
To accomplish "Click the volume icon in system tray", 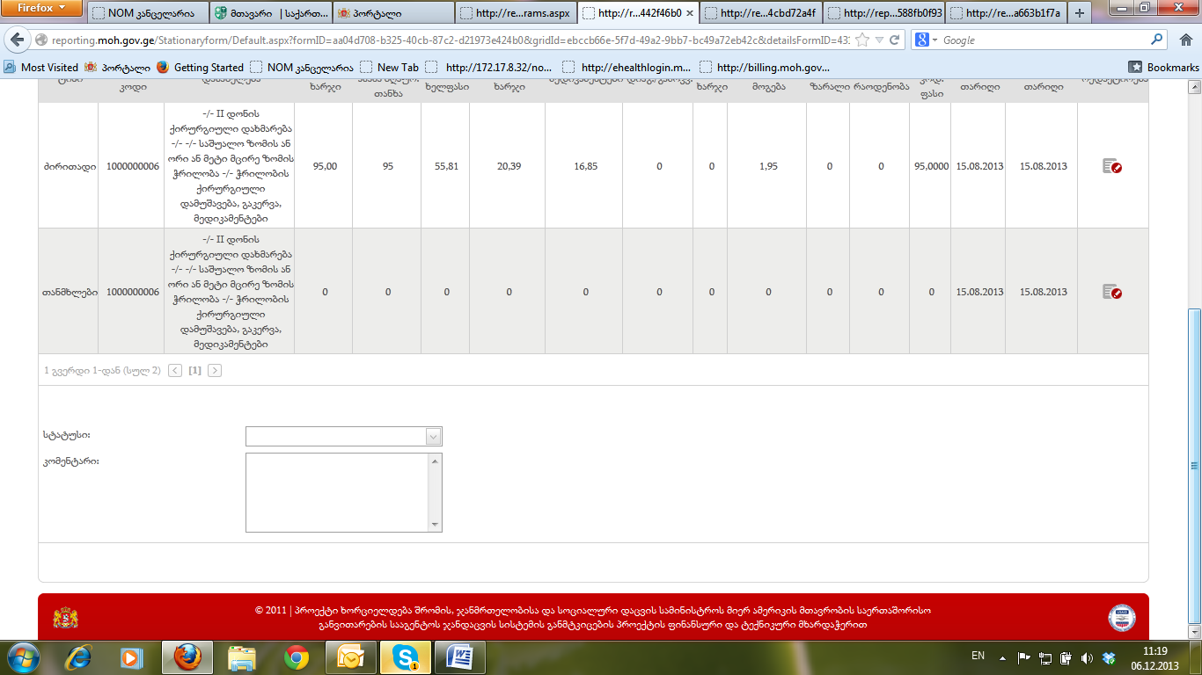I will point(1087,657).
